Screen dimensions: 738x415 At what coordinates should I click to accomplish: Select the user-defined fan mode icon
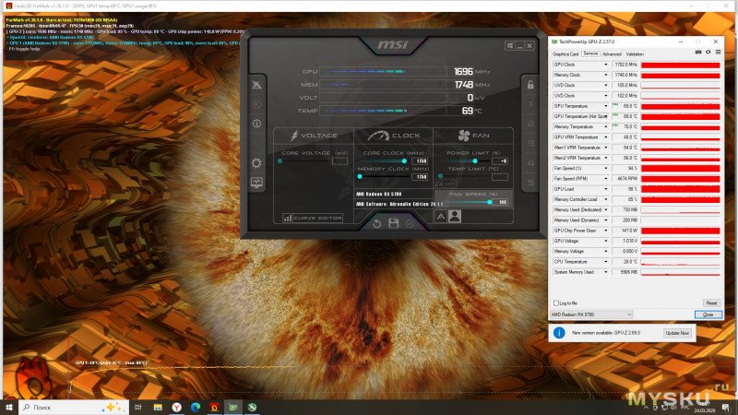tap(454, 217)
